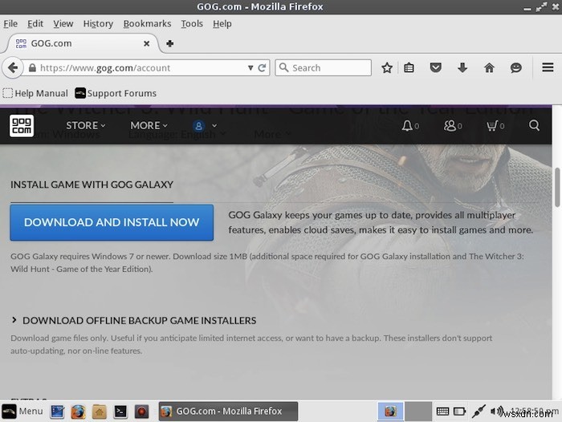Click the GOG.com logo in site header
The width and height of the screenshot is (562, 422).
pos(22,126)
